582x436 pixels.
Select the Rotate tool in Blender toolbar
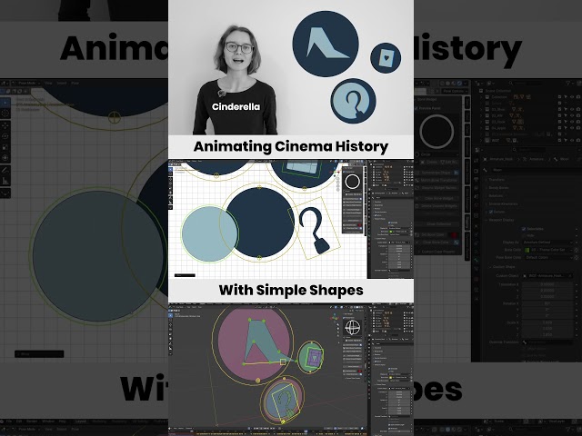(x=5, y=136)
